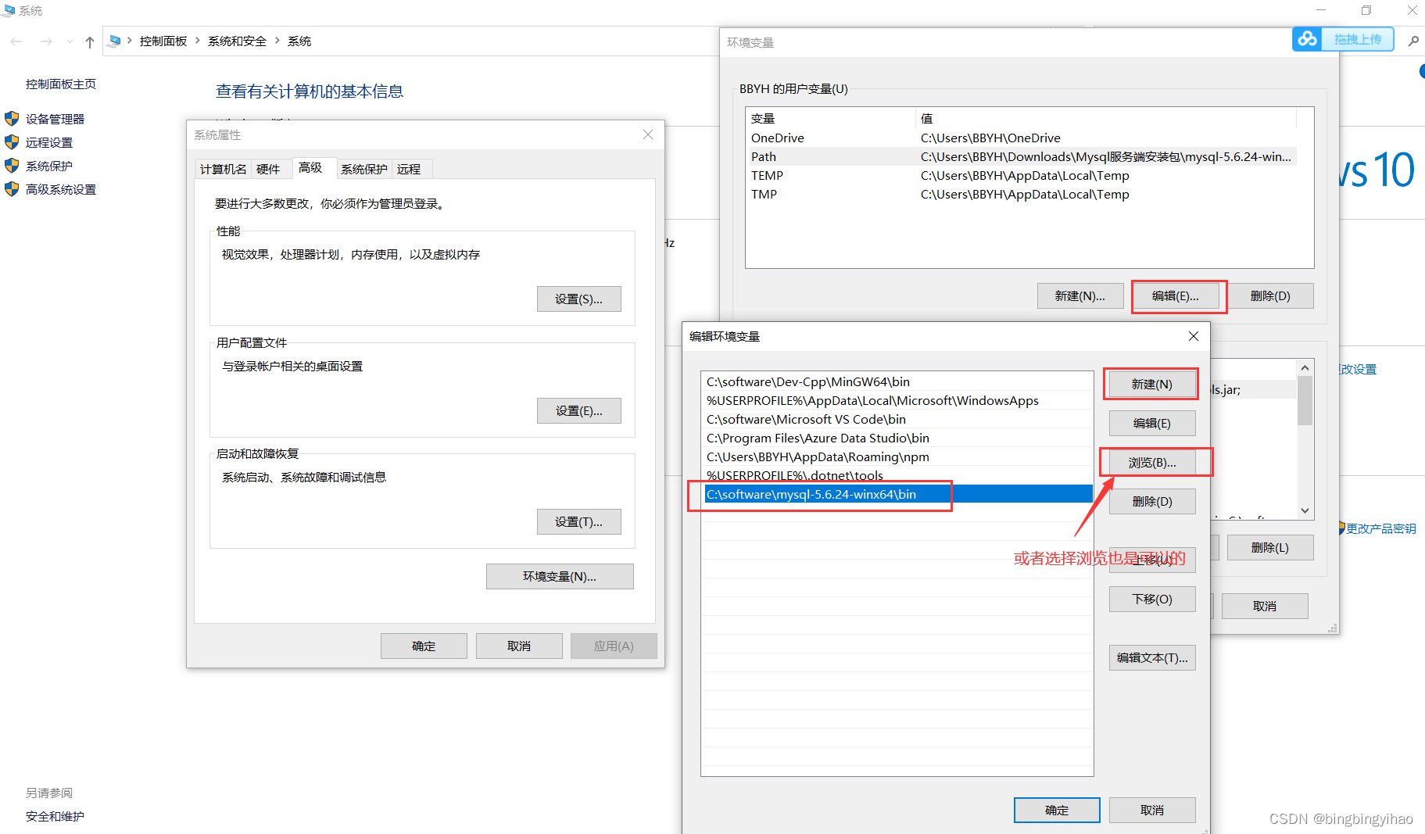Click 设置(S)... button under 性能
Viewport: 1425px width, 834px height.
(x=578, y=299)
